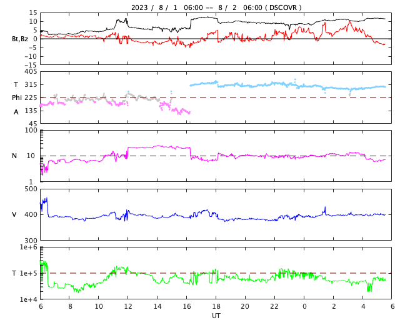The height and width of the screenshot is (320, 400).
Task: Click the '0' hour tick on UT axis
Action: point(304,306)
